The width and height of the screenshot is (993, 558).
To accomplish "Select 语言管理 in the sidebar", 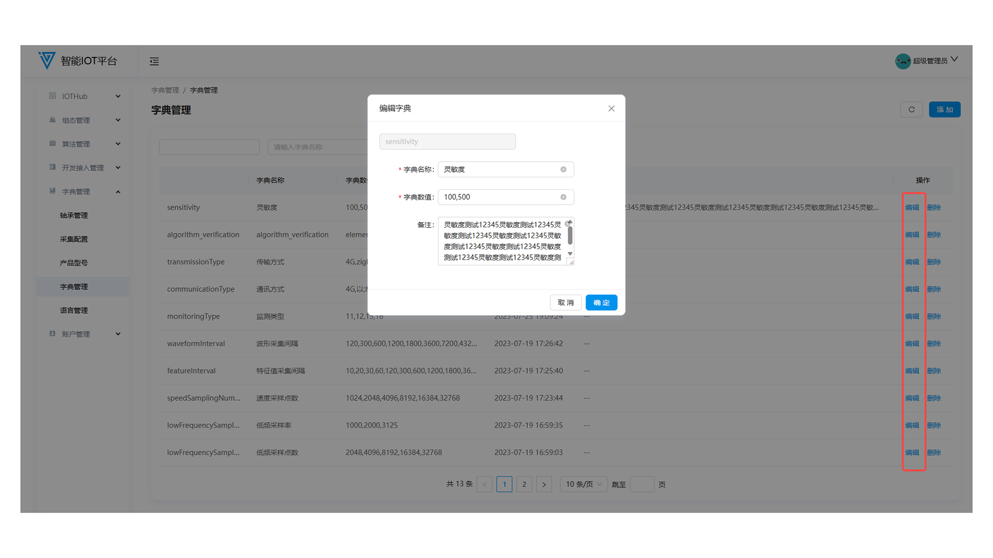I will pos(73,311).
